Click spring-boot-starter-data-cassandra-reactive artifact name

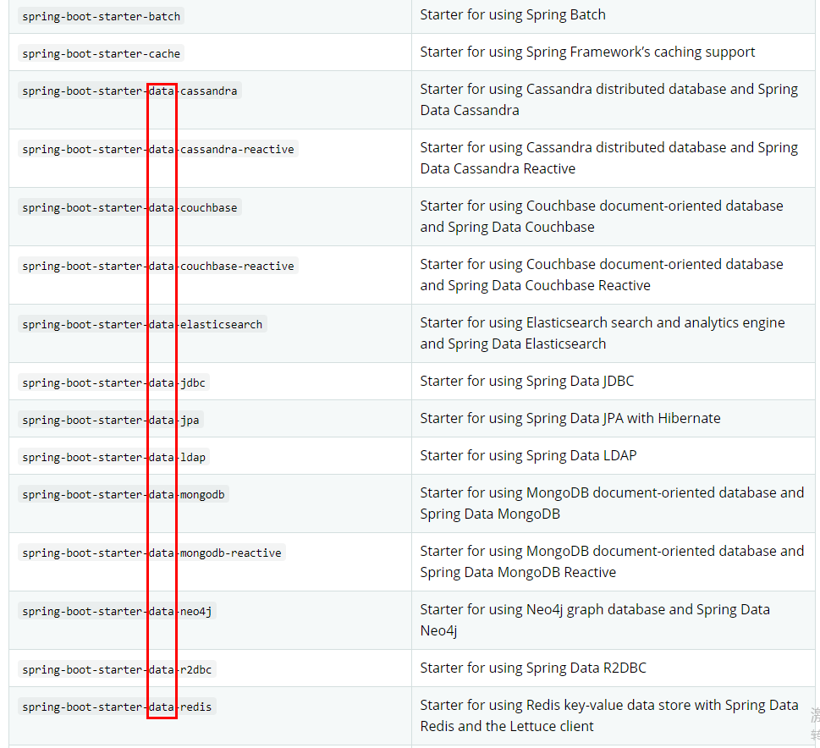(x=158, y=150)
